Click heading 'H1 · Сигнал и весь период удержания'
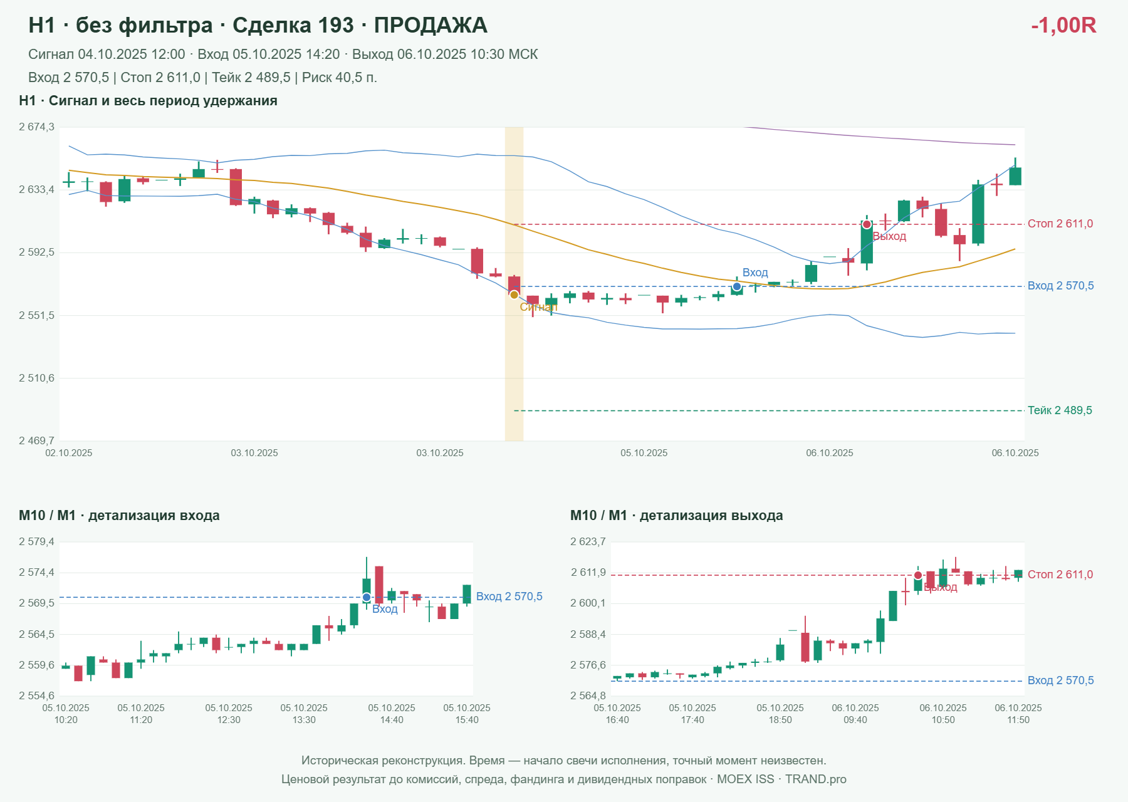This screenshot has width=1128, height=802. (x=148, y=101)
